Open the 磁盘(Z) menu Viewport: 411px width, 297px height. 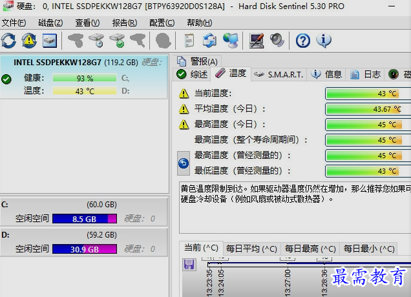pyautogui.click(x=50, y=23)
